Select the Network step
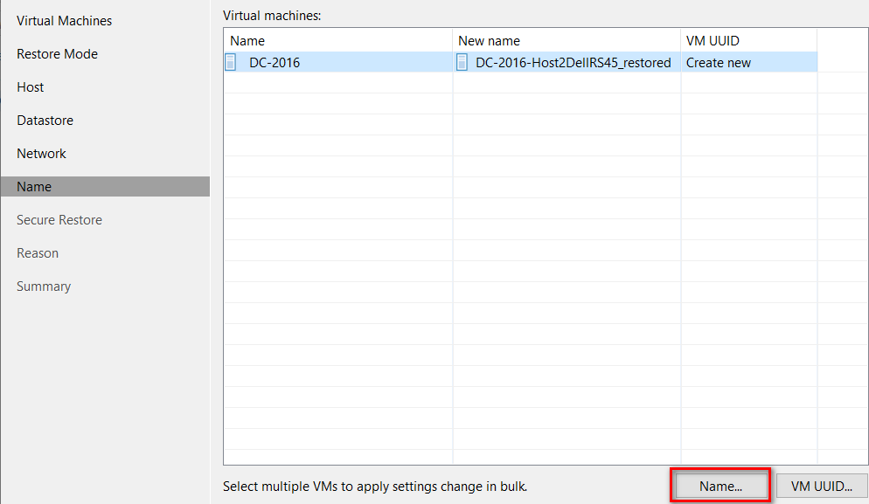This screenshot has width=869, height=504. click(41, 154)
